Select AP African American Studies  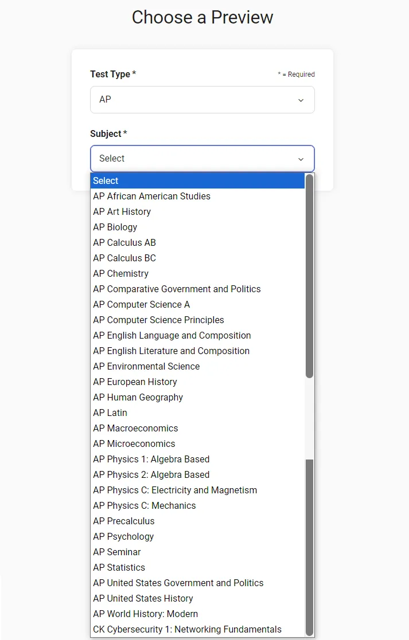point(152,196)
